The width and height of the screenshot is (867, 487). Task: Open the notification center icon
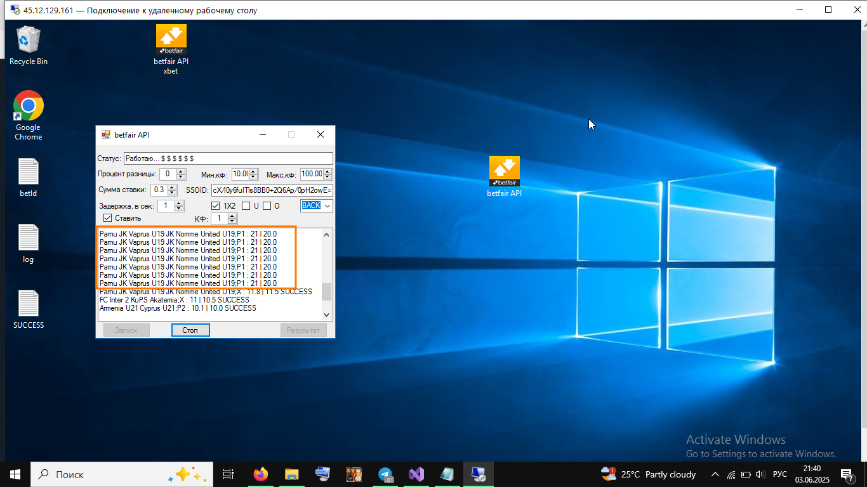click(x=849, y=474)
